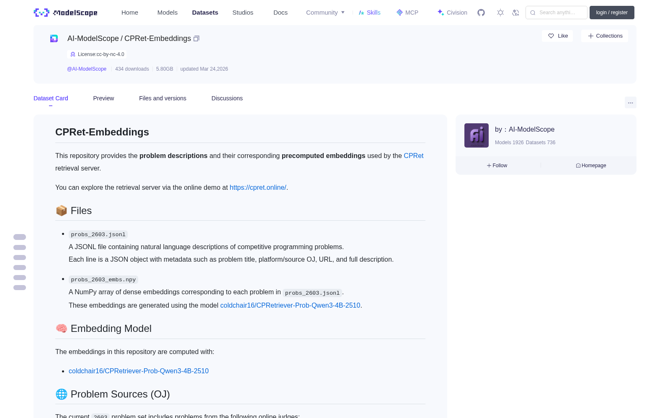Like this dataset with the heart button
Screen dimensions: 670x418
click(x=557, y=36)
